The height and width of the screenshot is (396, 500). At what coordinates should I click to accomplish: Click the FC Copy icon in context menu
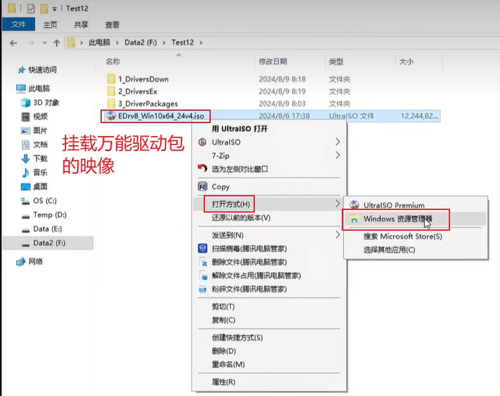pos(202,187)
